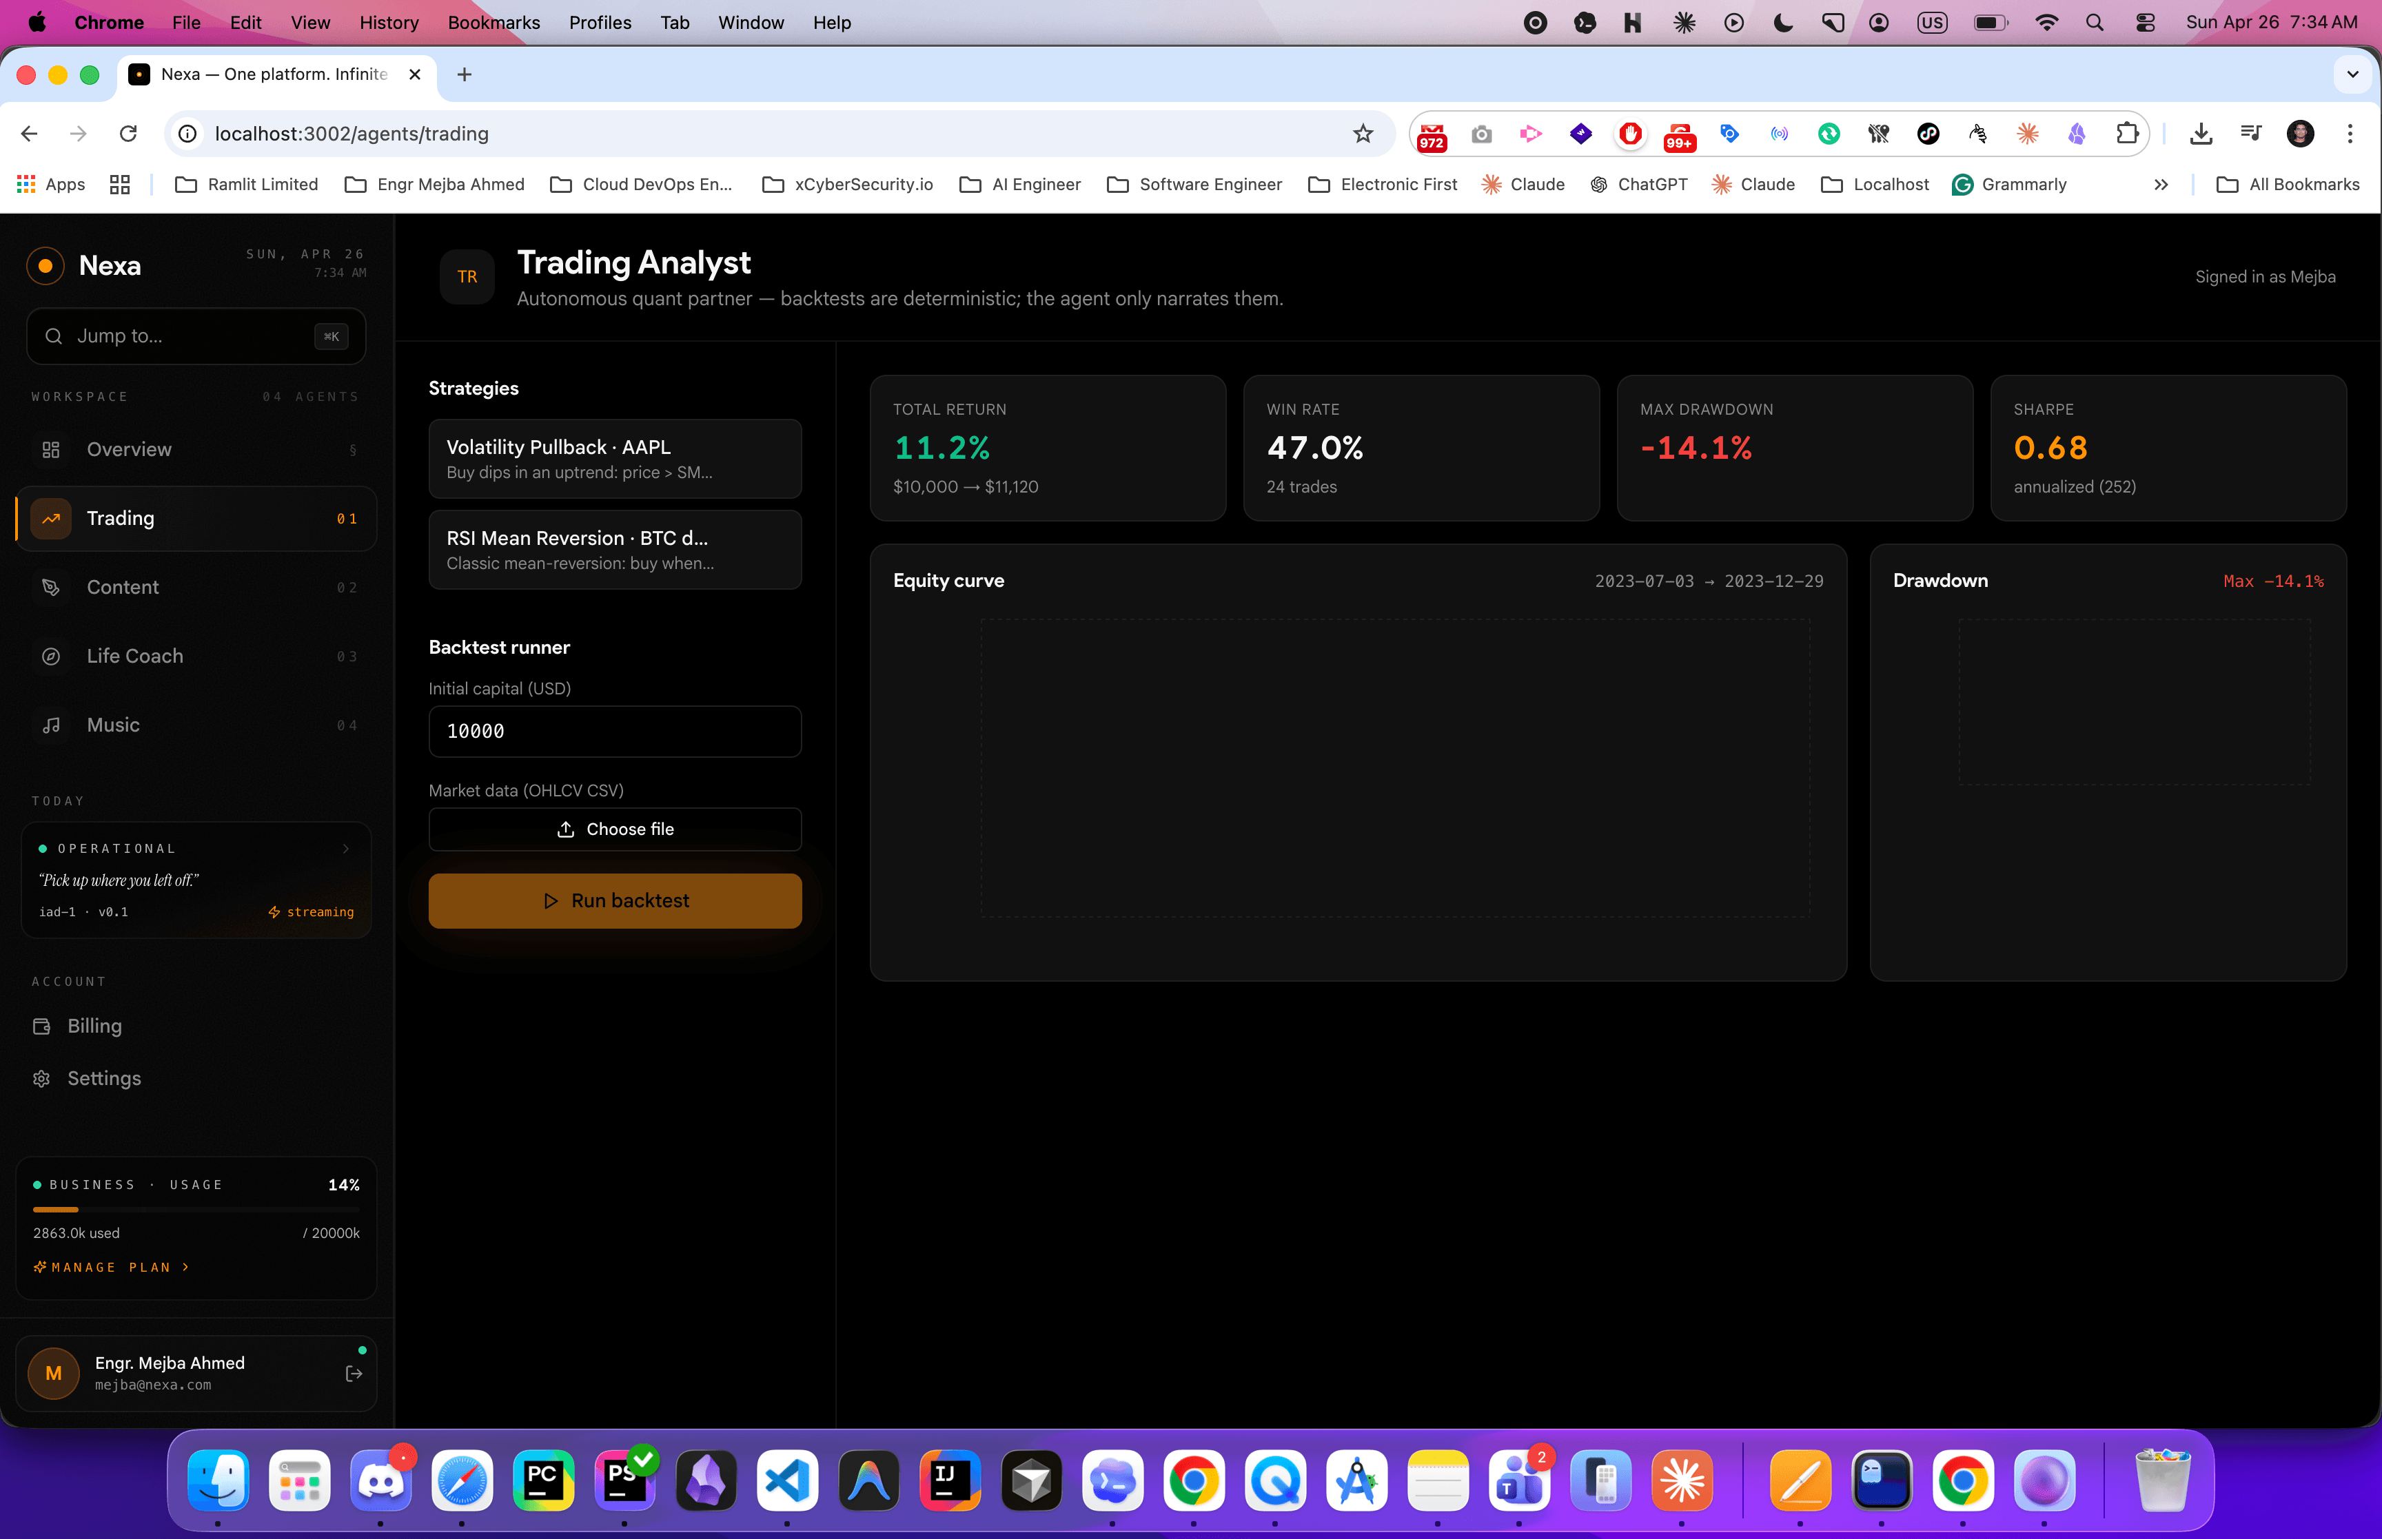Open the Profiles menu

[x=600, y=22]
